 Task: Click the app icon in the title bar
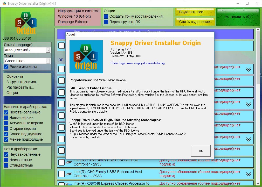click(4, 4)
